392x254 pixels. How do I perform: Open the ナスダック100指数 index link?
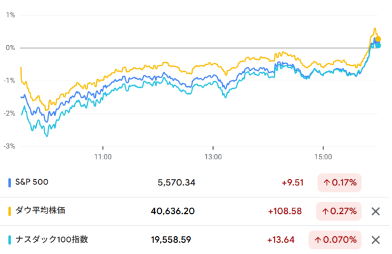(x=52, y=239)
